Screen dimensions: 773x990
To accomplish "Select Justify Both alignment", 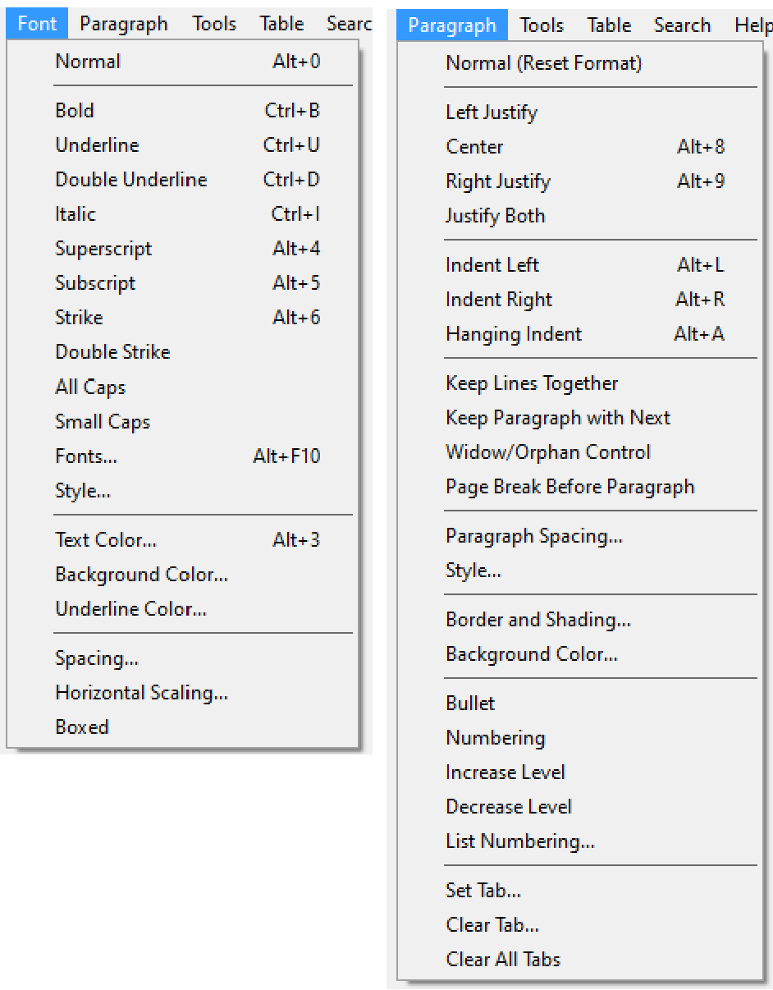I will click(495, 216).
